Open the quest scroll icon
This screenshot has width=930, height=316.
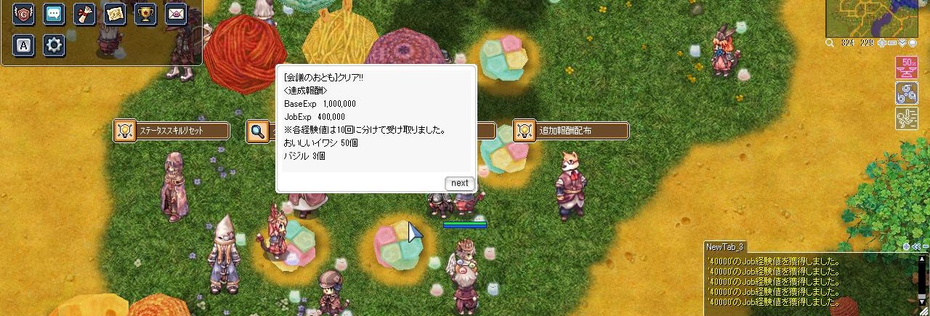coord(84,14)
